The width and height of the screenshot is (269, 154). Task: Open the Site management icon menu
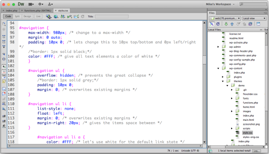click(x=50, y=4)
